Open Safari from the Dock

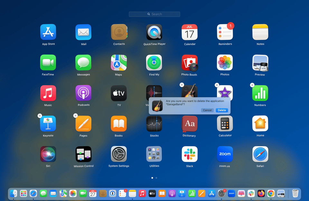33,194
